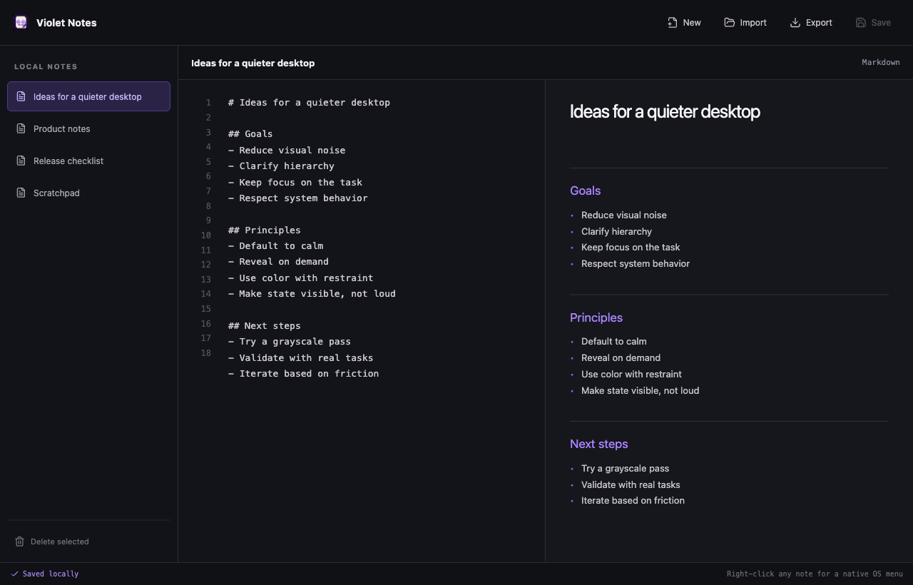Click the note title in the editor header bar
This screenshot has width=913, height=585.
253,63
